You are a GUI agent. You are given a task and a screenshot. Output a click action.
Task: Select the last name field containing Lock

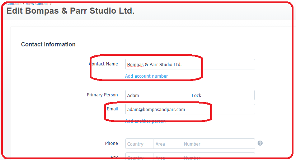pyautogui.click(x=222, y=95)
